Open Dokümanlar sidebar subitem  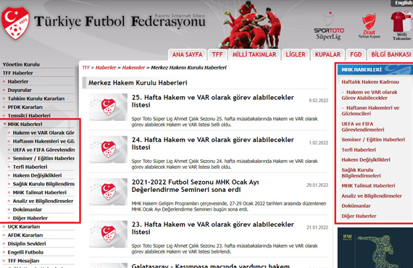coord(28,209)
